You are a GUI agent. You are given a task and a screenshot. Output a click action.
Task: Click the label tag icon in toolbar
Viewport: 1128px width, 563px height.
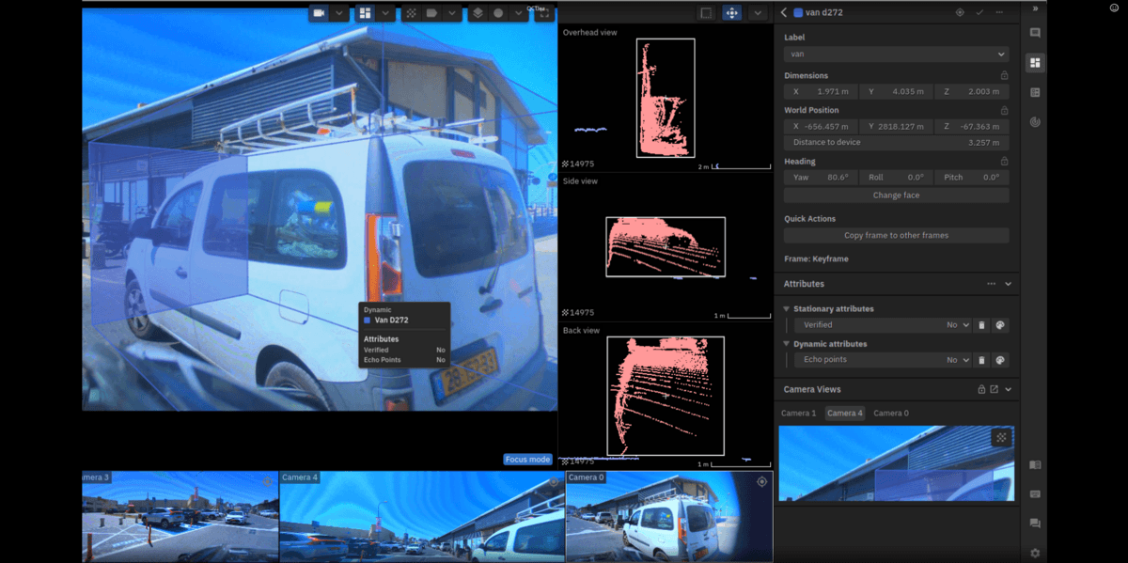tap(431, 13)
